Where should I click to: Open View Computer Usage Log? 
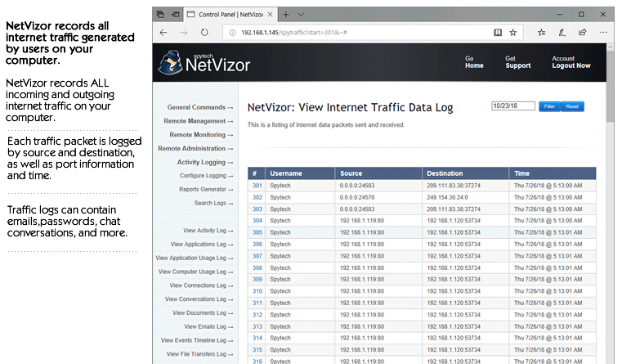pos(195,272)
